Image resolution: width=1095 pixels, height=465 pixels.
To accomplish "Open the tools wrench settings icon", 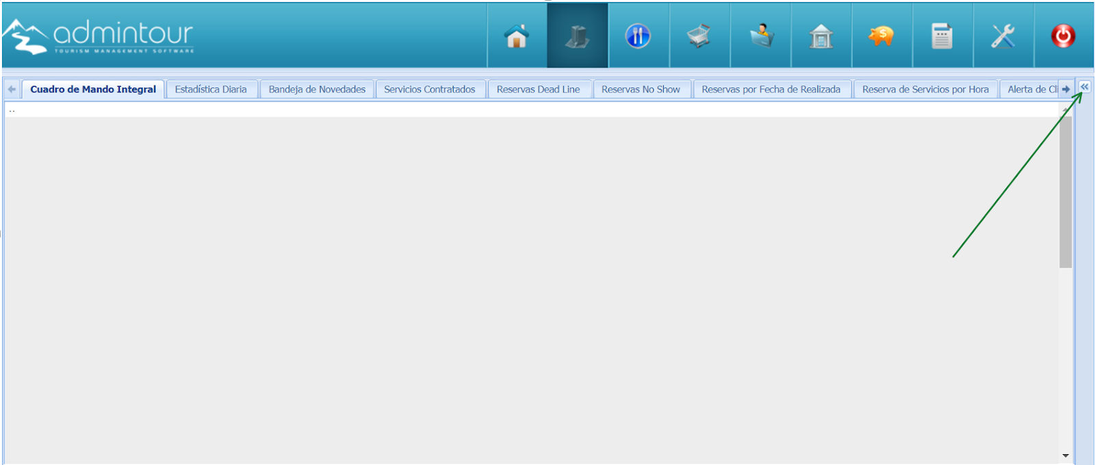I will pyautogui.click(x=1003, y=36).
